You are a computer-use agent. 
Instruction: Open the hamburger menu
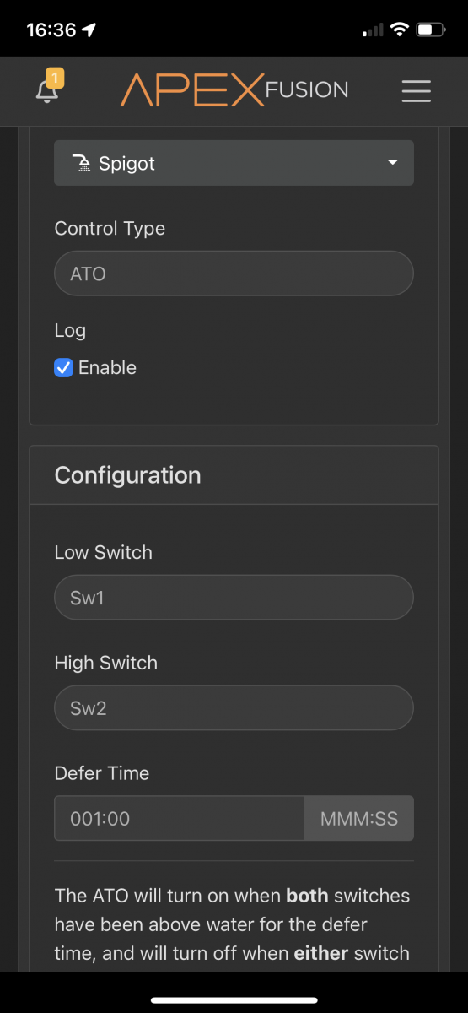click(417, 90)
